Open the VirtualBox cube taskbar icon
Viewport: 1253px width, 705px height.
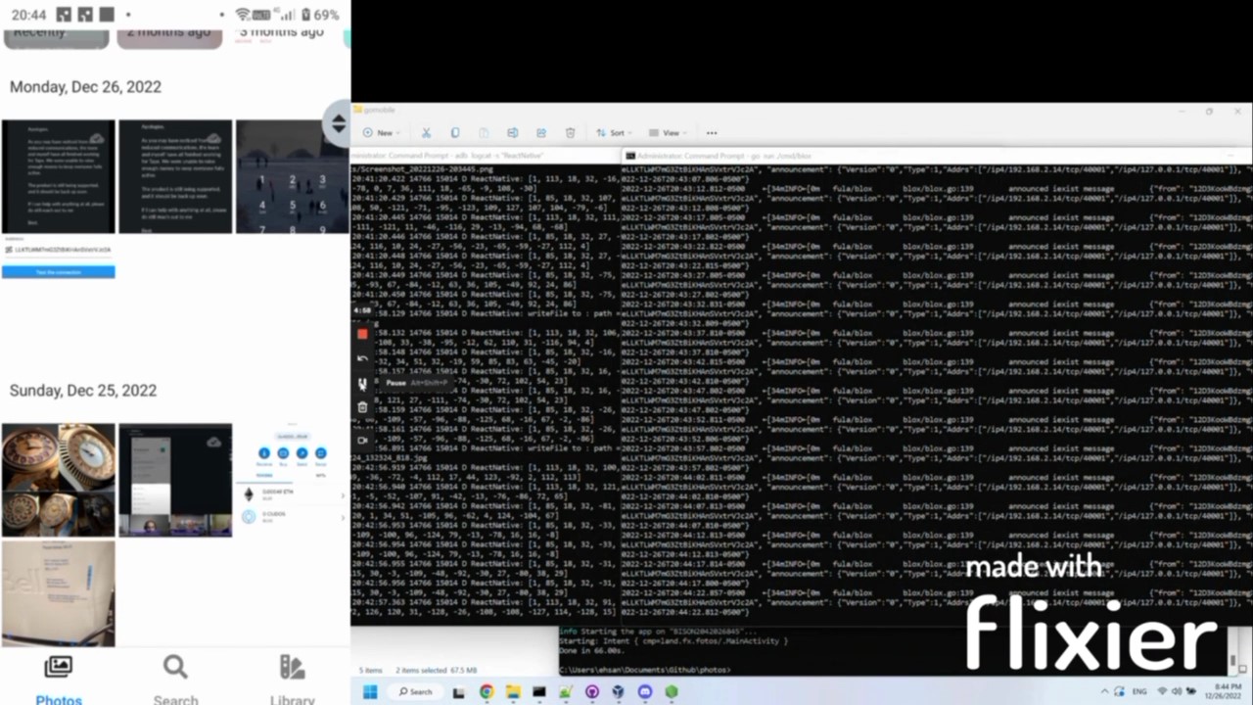click(618, 691)
